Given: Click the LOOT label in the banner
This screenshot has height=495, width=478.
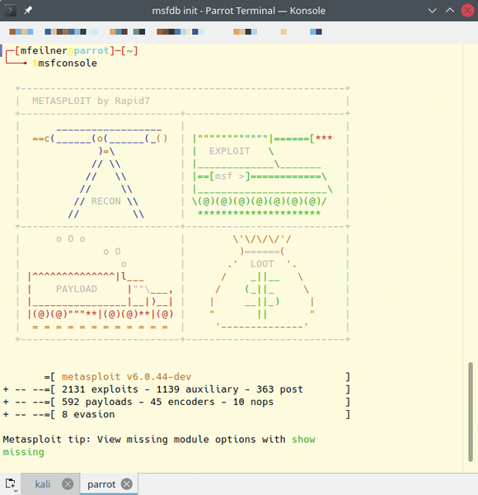Looking at the screenshot, I should pyautogui.click(x=262, y=264).
